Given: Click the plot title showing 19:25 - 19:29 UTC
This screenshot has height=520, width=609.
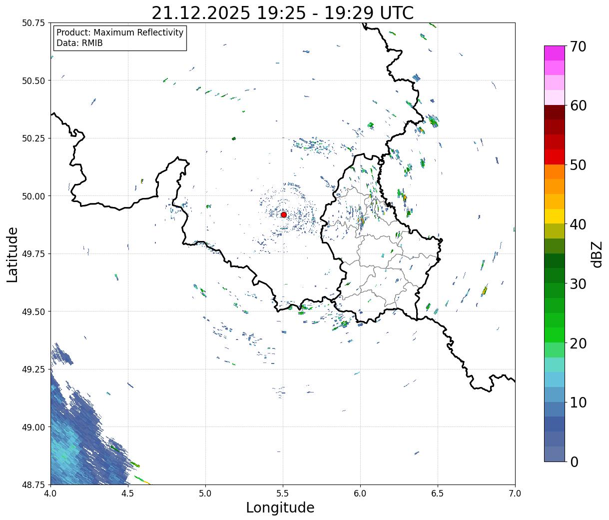Looking at the screenshot, I should 283,13.
